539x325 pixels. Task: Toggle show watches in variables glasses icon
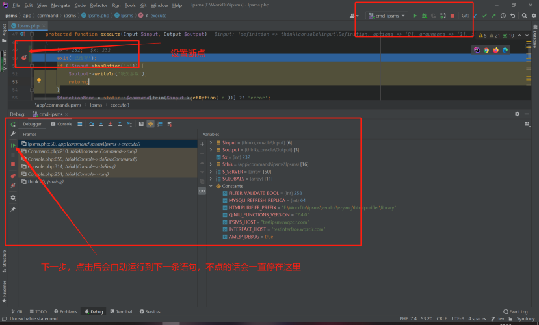click(x=202, y=191)
